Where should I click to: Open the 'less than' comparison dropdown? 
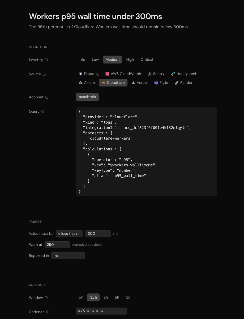point(70,234)
